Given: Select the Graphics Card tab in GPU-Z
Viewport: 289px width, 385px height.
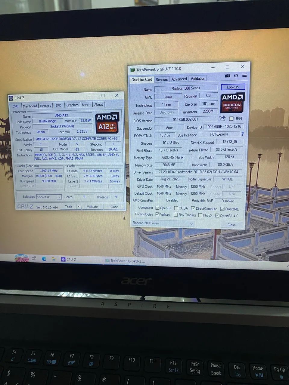Looking at the screenshot, I should (x=141, y=79).
